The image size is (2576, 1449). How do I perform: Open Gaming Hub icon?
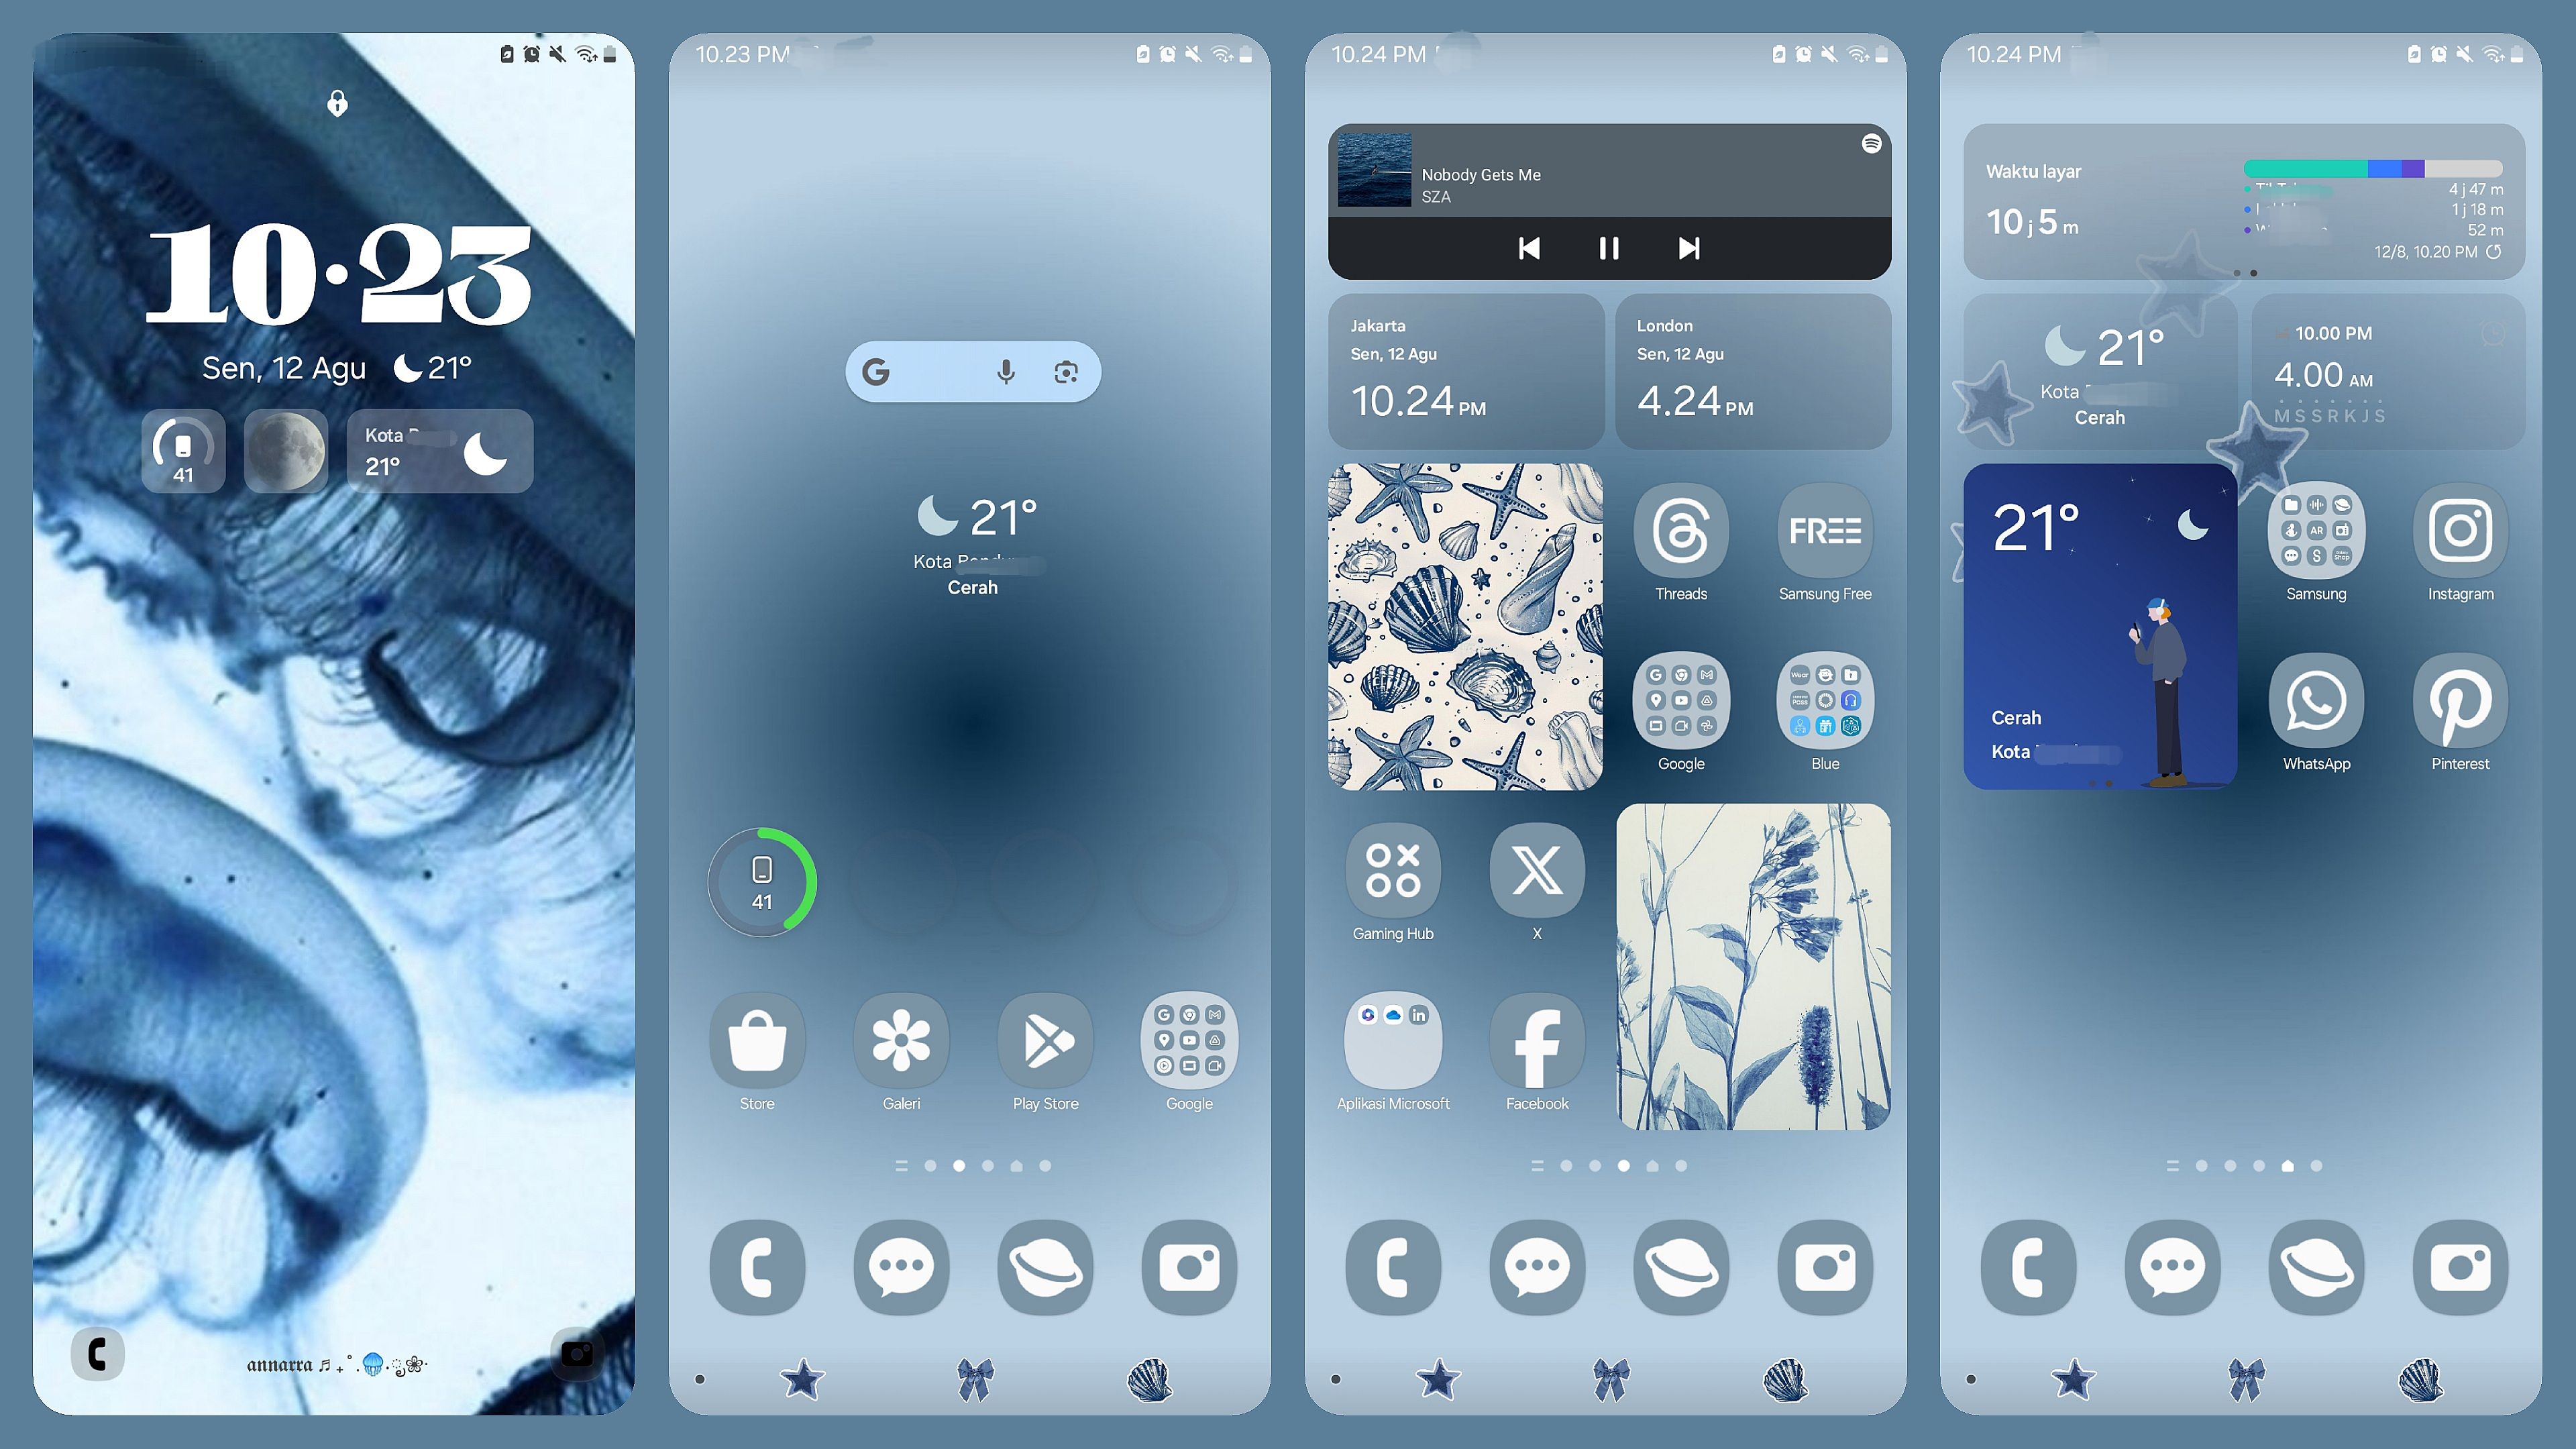(1393, 871)
